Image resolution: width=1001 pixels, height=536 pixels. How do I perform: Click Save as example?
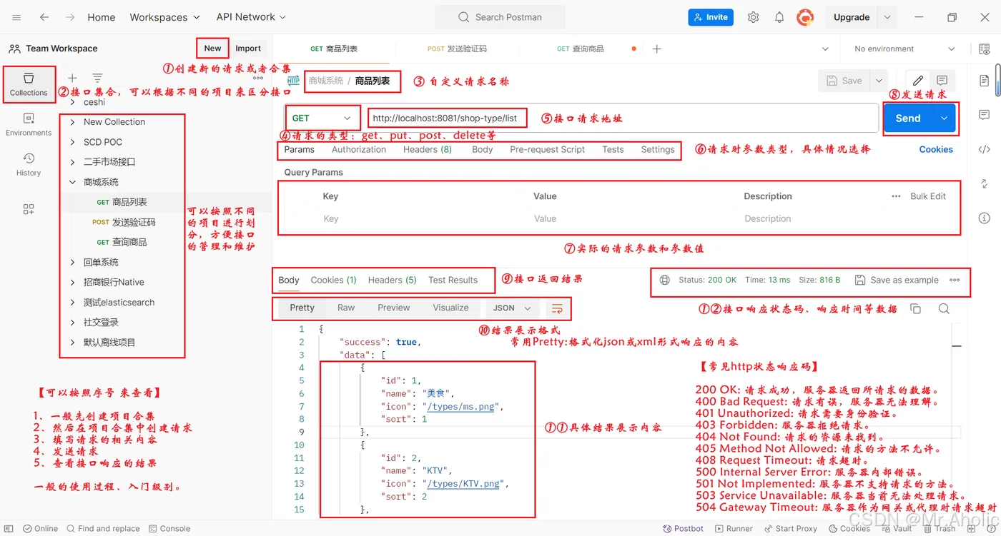point(897,280)
